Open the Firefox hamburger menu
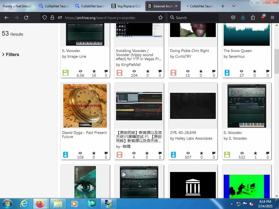 click(272, 17)
